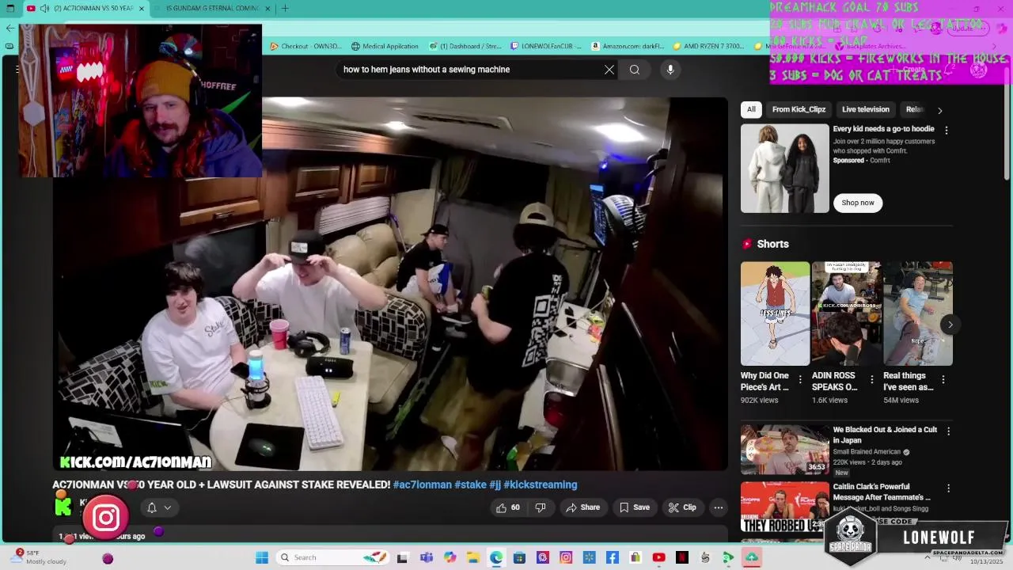1013x570 pixels.
Task: Open Copilot from taskbar
Action: click(x=450, y=557)
